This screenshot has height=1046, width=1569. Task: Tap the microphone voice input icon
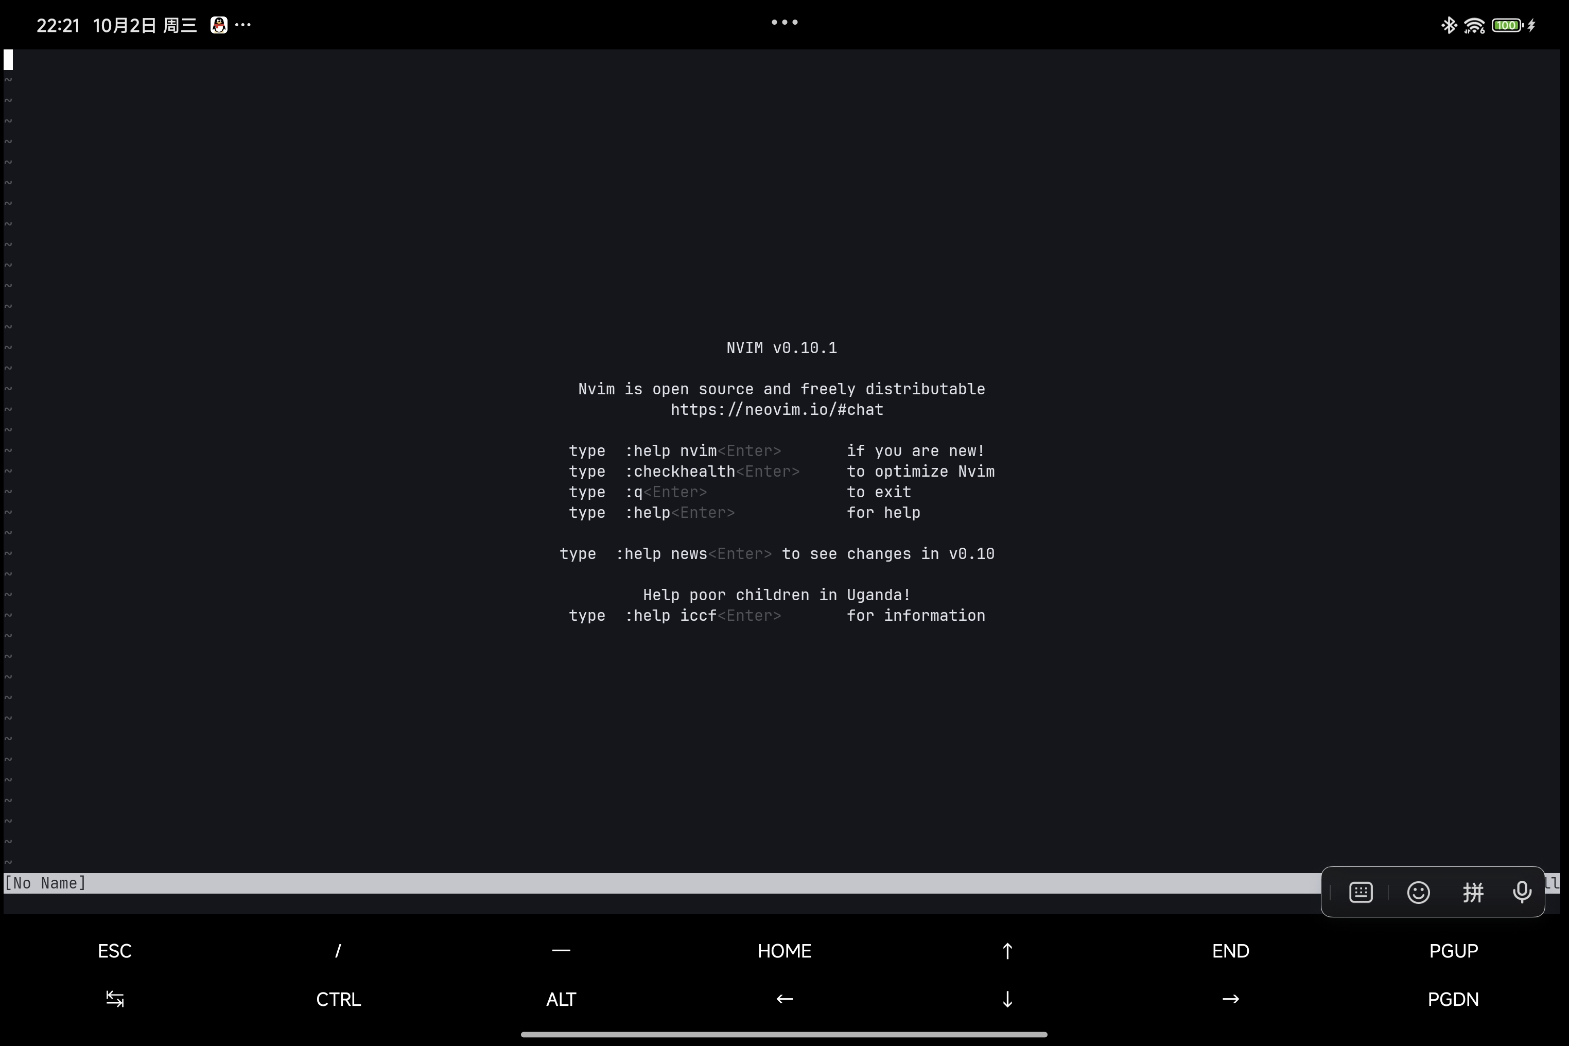[x=1522, y=892]
